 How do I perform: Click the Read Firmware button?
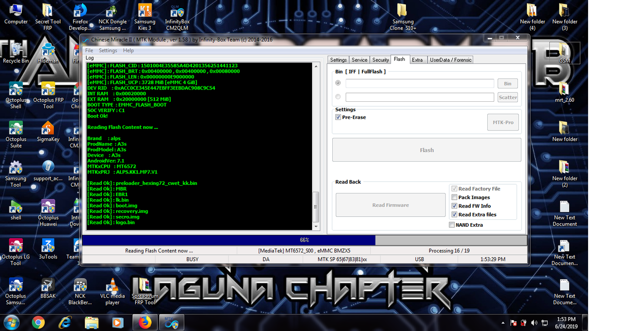click(x=391, y=205)
